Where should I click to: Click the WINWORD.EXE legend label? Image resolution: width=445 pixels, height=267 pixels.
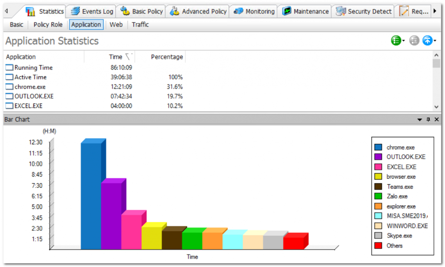coord(407,226)
